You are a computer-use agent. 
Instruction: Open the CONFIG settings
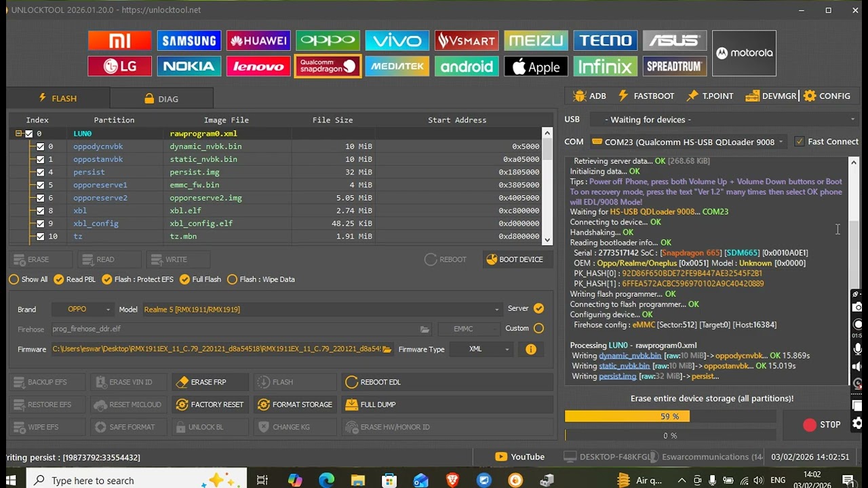coord(827,96)
